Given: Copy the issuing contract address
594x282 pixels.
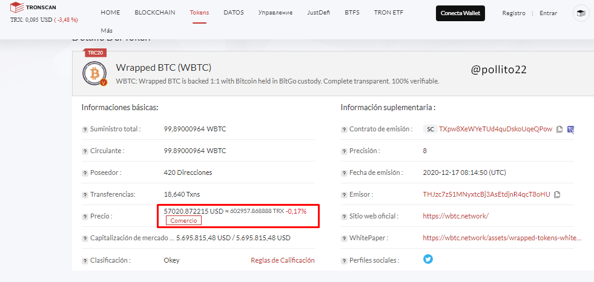Looking at the screenshot, I should 559,129.
